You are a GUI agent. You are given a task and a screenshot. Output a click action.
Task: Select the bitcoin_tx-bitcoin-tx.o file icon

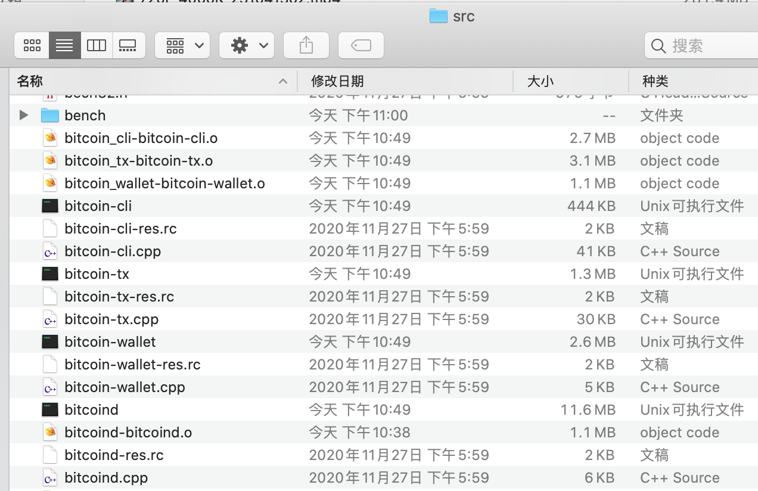pyautogui.click(x=50, y=161)
